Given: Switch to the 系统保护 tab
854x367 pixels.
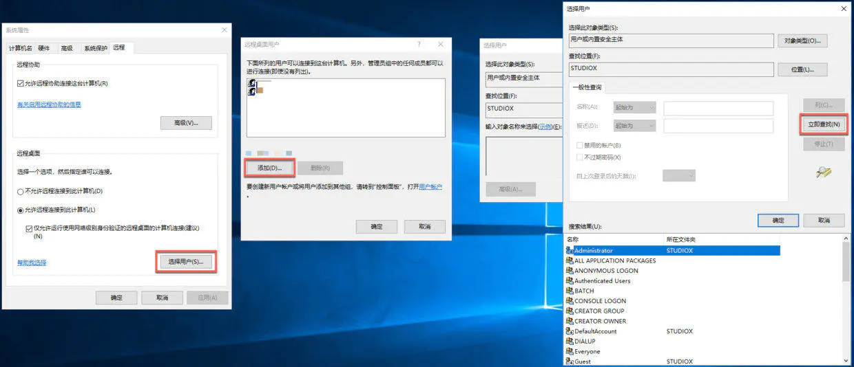Looking at the screenshot, I should pyautogui.click(x=96, y=48).
